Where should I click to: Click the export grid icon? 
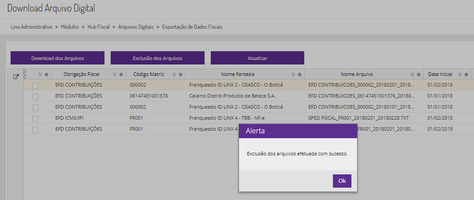[15, 76]
